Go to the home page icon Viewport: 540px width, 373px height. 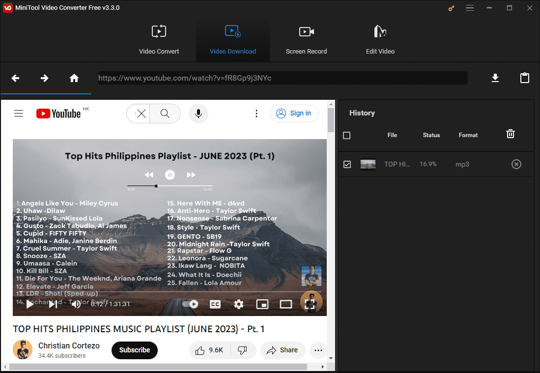click(74, 78)
